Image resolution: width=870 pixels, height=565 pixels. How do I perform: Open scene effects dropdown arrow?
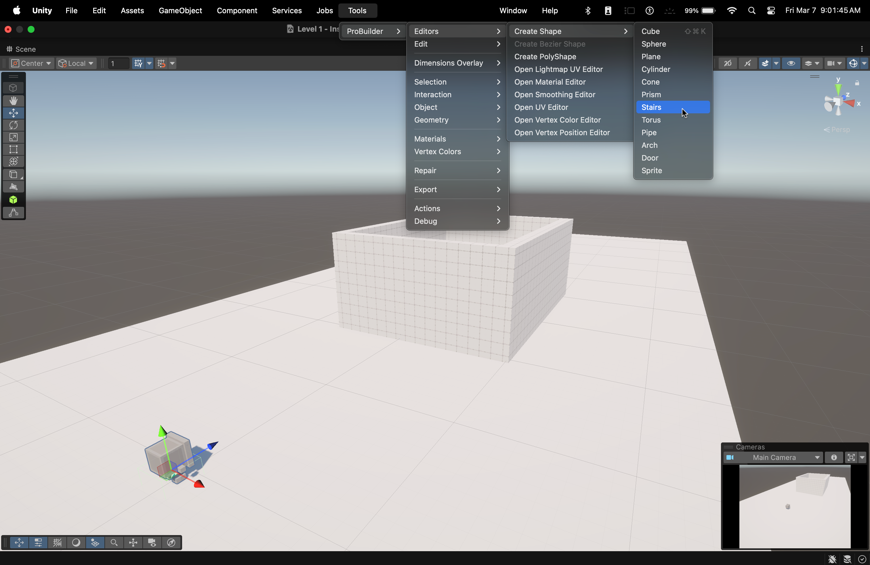coord(776,63)
